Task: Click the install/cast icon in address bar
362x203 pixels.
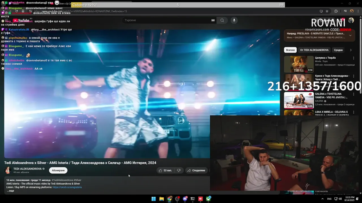Action: [x=321, y=11]
